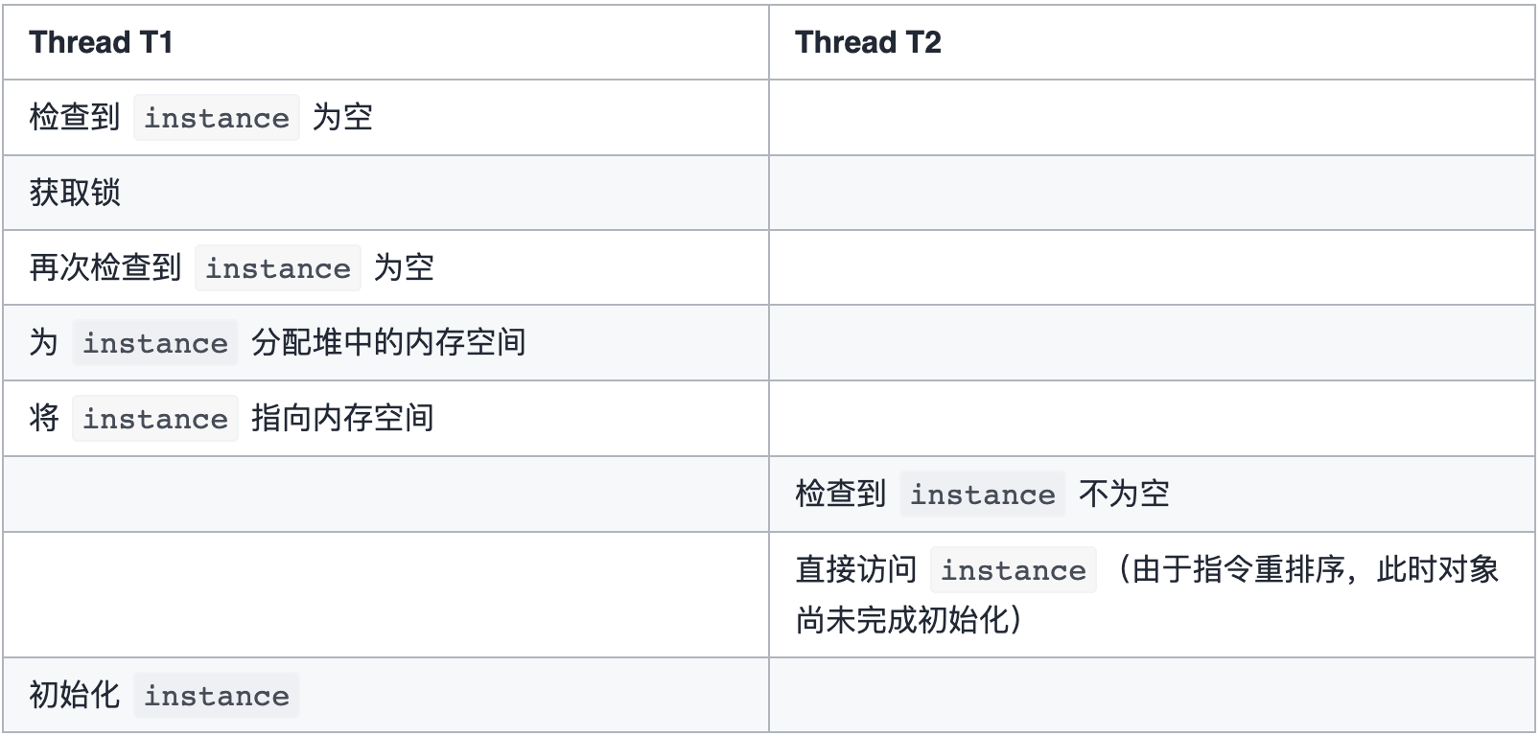
Task: Click the "尚未完成初始化" text
Action: point(902,620)
